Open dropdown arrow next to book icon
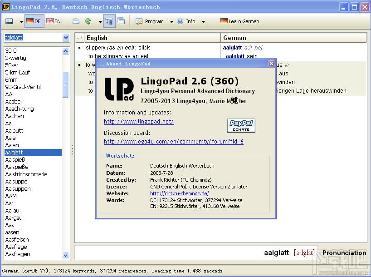Screen dimensions: 371x277 [21, 21]
